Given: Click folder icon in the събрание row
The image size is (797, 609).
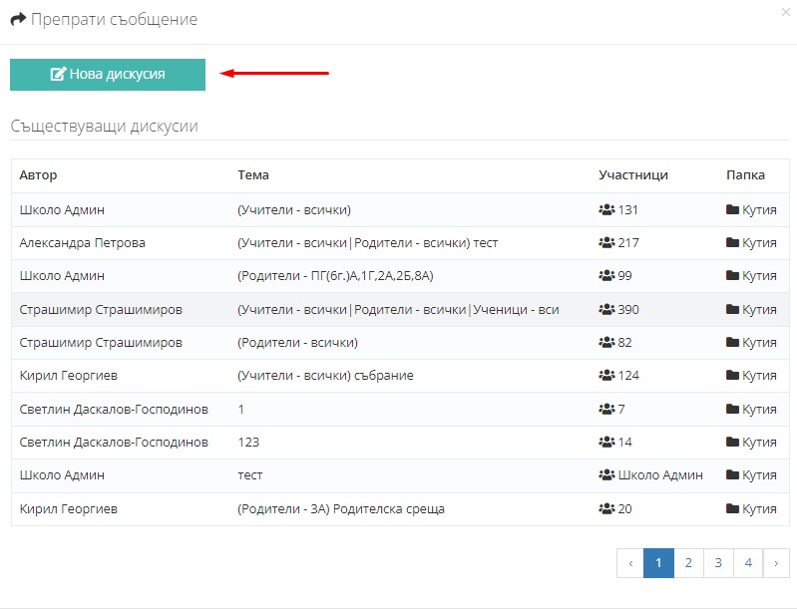Looking at the screenshot, I should 732,376.
